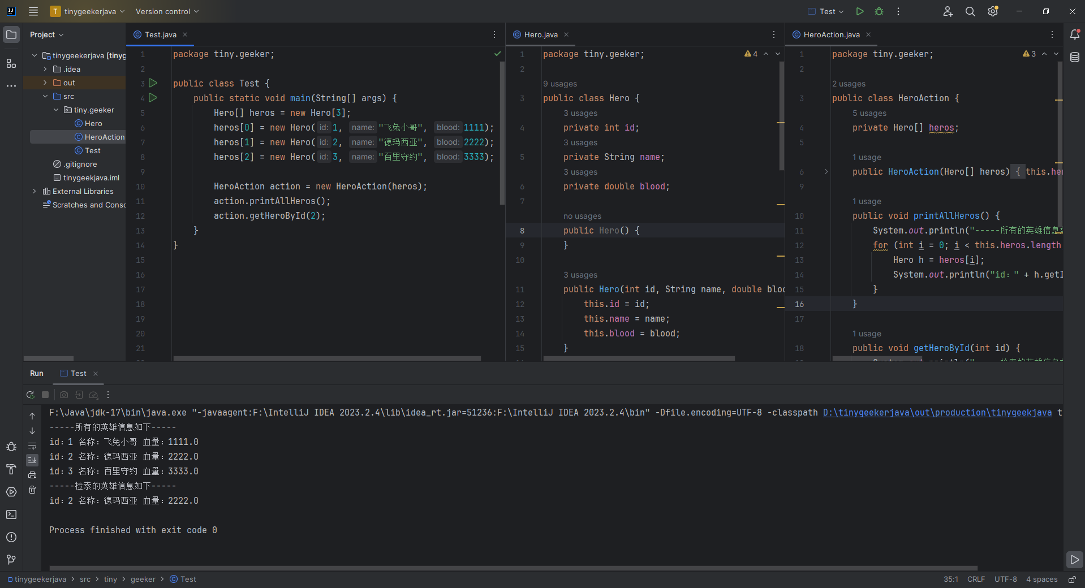Click gutter run icon beside main method
The width and height of the screenshot is (1085, 588).
point(153,98)
